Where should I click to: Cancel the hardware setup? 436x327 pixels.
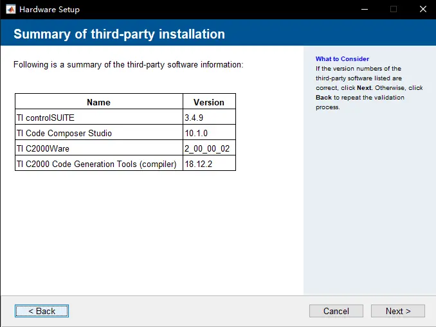pos(336,311)
